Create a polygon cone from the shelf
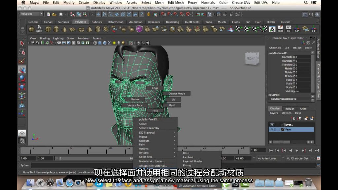This screenshot has height=190, width=338. click(x=64, y=29)
